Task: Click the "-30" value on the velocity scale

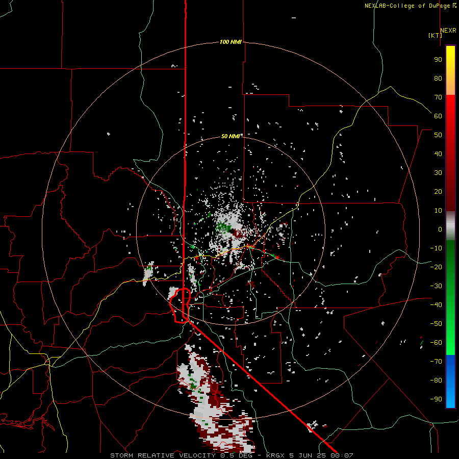Action: click(436, 286)
